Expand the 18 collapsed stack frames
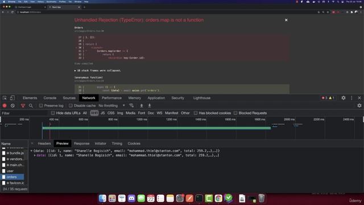The height and width of the screenshot is (205, 364). [97, 71]
